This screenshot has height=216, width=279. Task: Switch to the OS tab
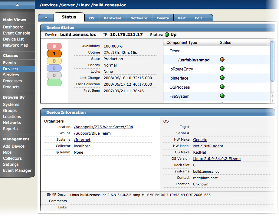92,18
